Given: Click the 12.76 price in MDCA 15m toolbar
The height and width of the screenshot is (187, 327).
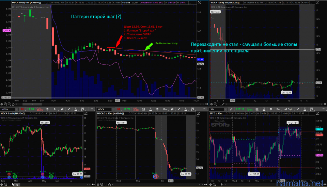Looking at the screenshot, I should [x=127, y=109].
